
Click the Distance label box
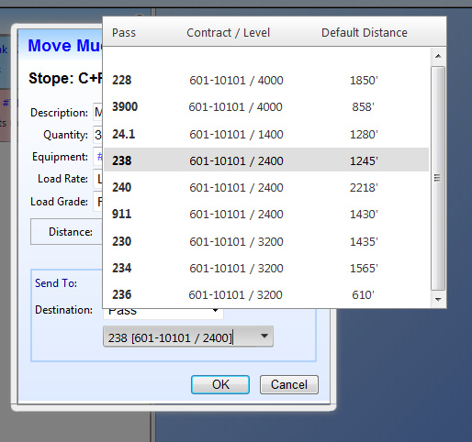click(66, 232)
